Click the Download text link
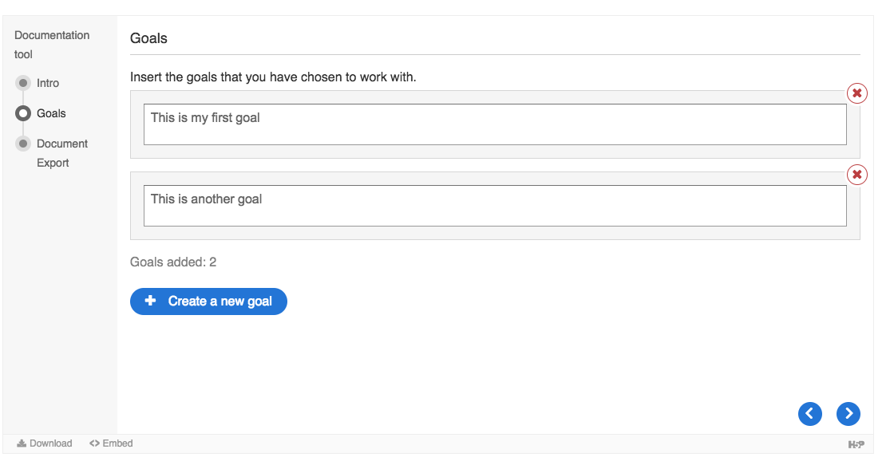The image size is (890, 465). coord(50,443)
